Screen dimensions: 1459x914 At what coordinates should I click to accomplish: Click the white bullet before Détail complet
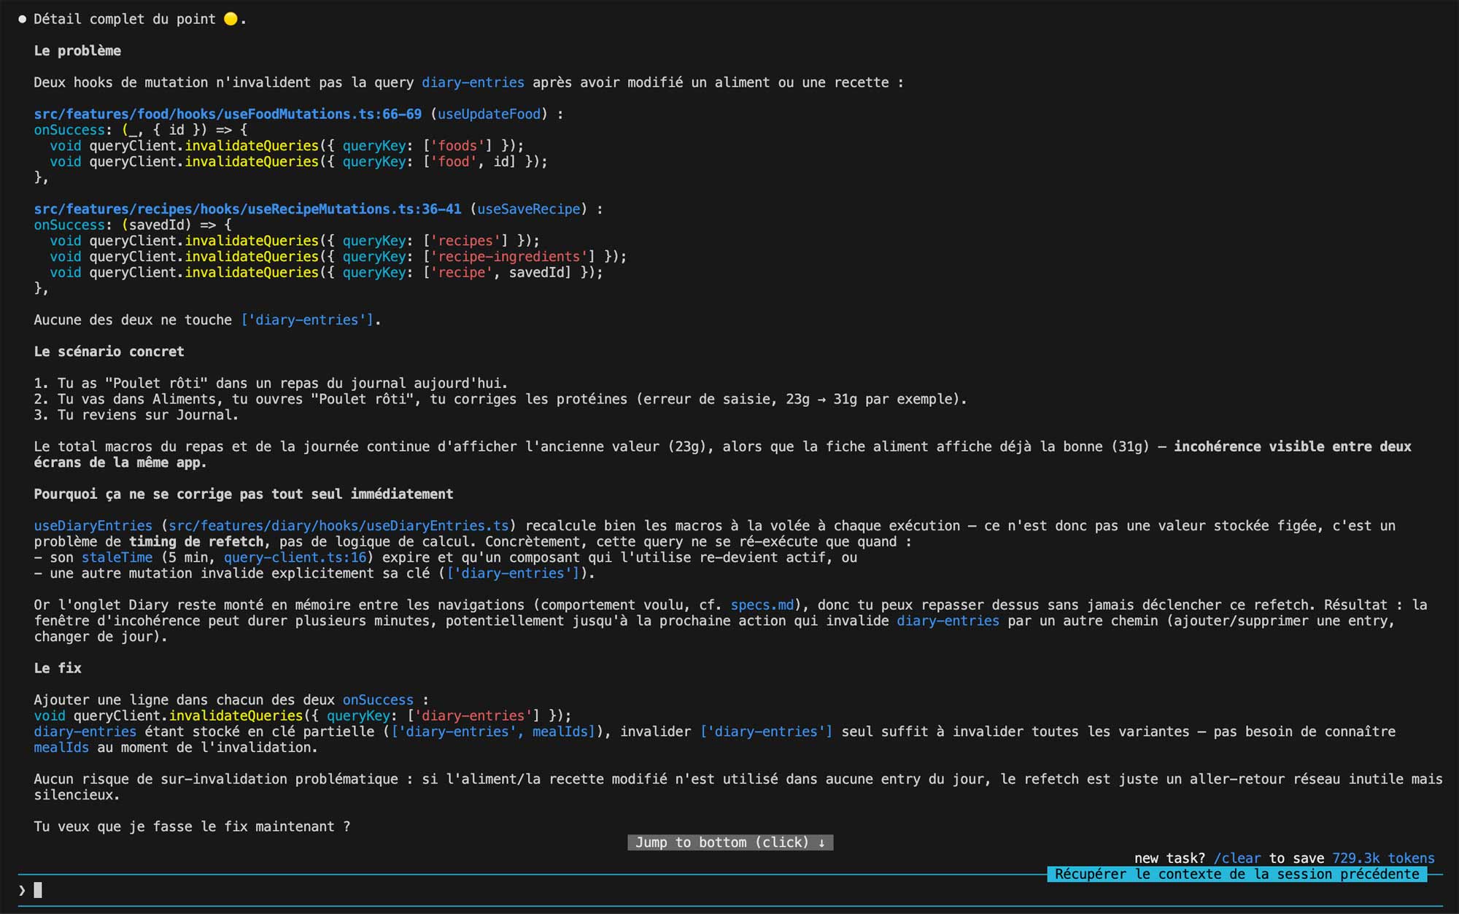22,19
